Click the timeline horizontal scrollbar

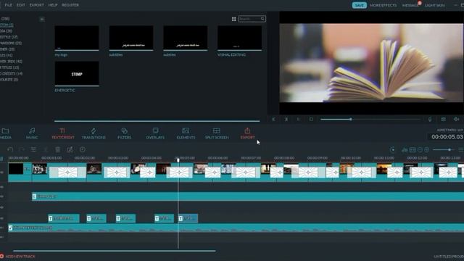click(x=115, y=251)
